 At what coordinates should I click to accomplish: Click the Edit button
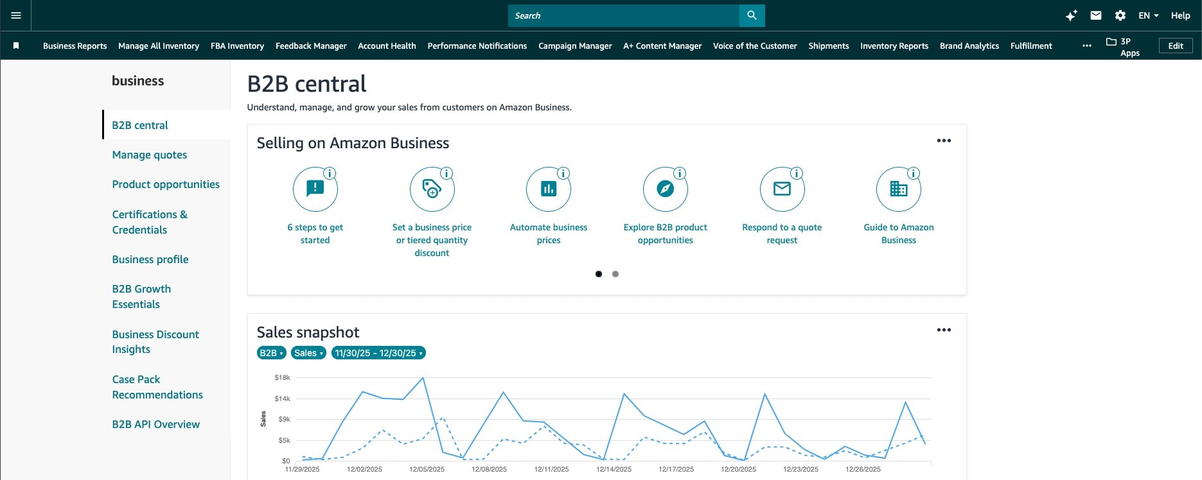(1176, 46)
